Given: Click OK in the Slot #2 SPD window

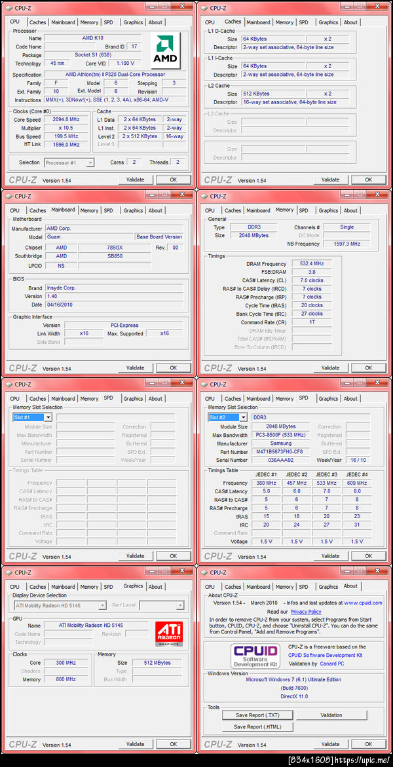Looking at the screenshot, I should point(369,556).
